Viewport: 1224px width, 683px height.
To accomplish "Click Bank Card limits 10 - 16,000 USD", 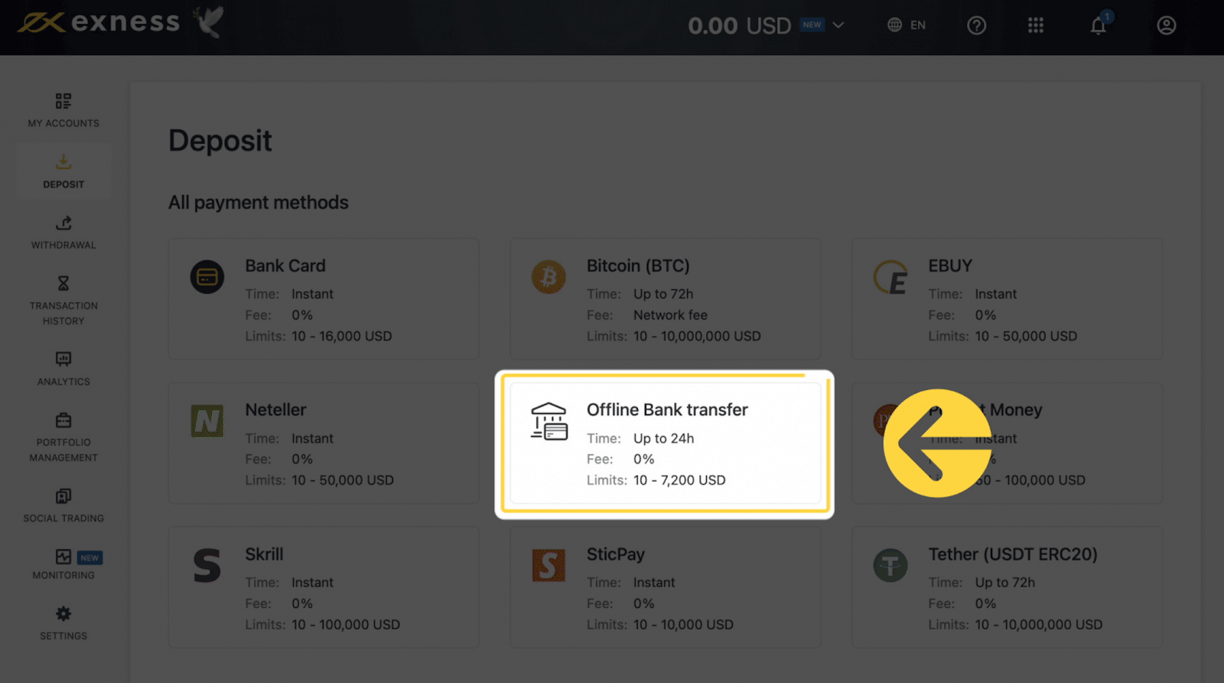I will (x=342, y=336).
